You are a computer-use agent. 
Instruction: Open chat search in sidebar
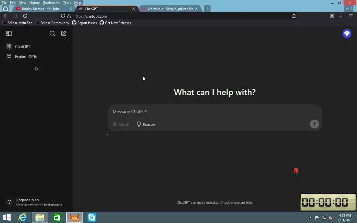[52, 33]
